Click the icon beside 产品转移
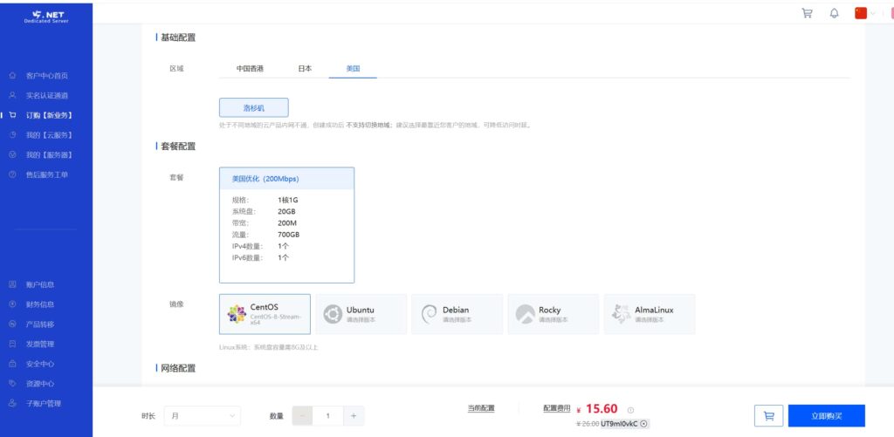 (x=12, y=324)
